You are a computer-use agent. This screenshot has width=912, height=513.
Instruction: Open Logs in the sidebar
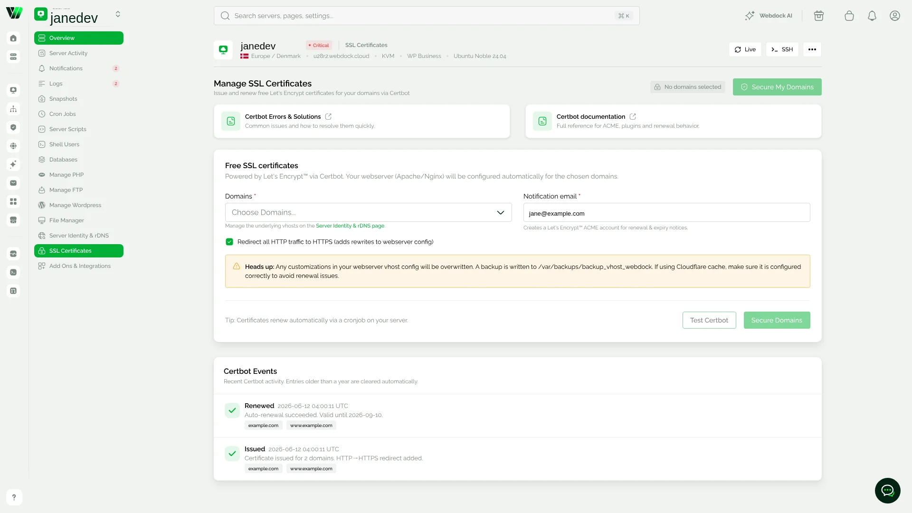point(79,84)
